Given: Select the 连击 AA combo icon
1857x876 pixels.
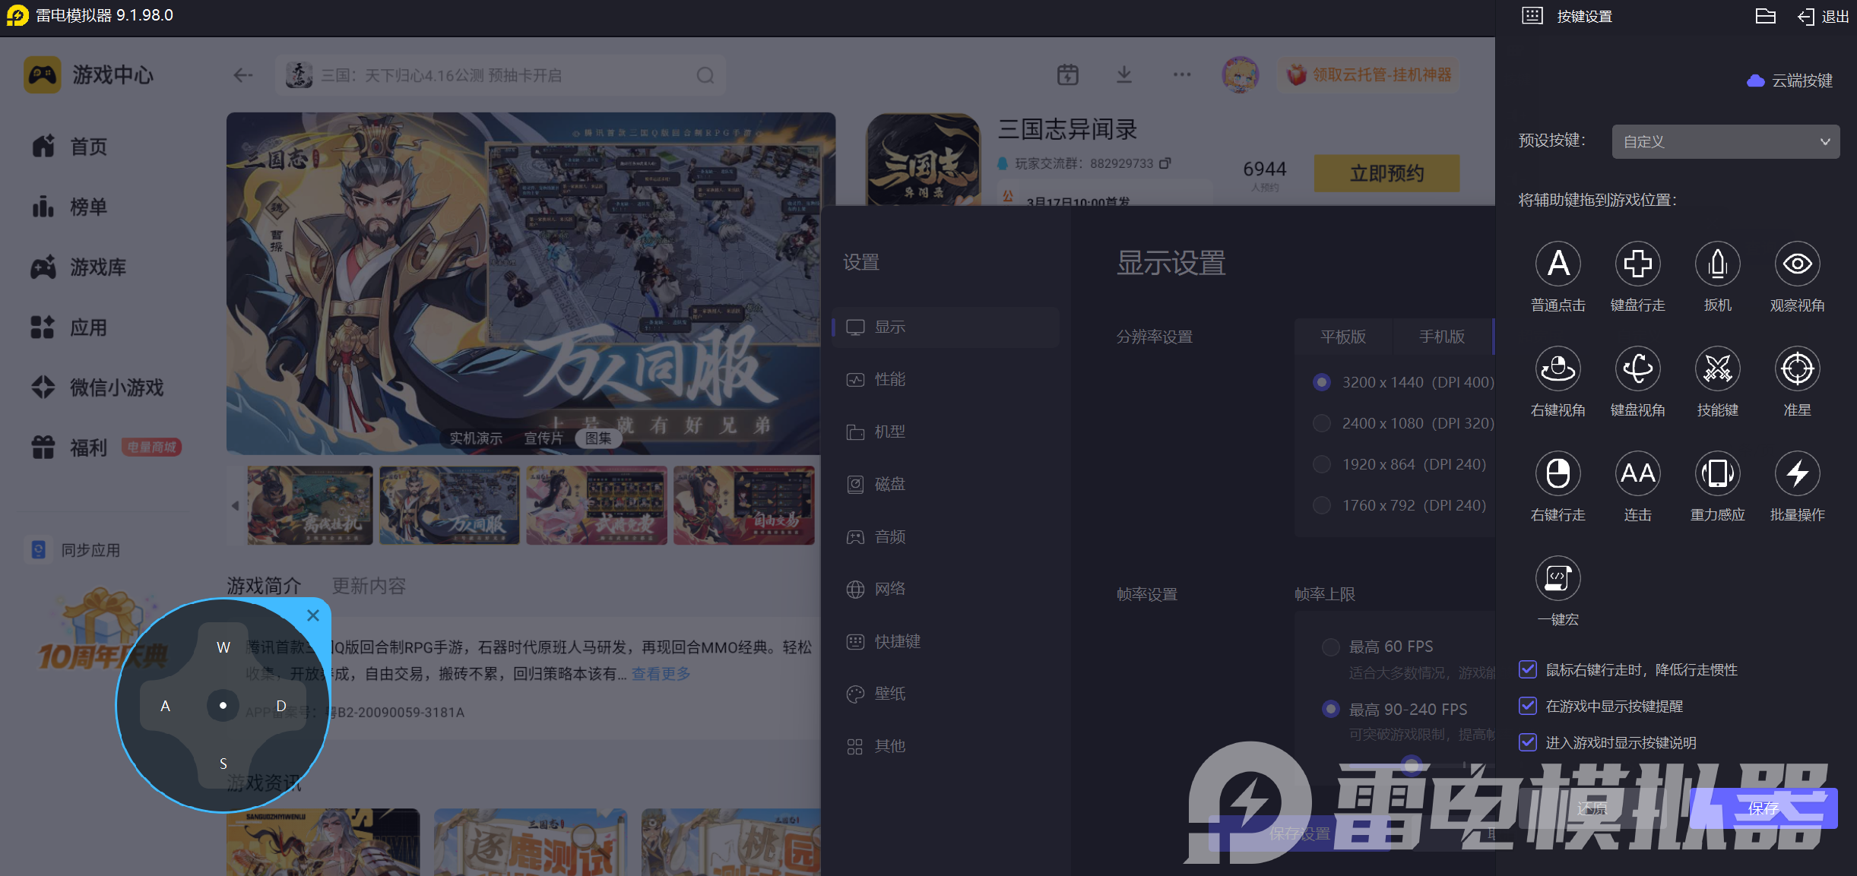Looking at the screenshot, I should (x=1637, y=474).
